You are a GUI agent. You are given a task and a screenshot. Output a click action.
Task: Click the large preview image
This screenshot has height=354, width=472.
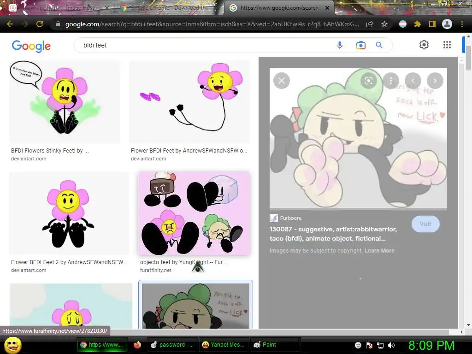click(358, 138)
